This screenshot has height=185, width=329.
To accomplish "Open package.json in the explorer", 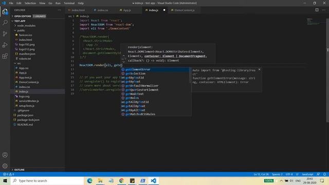I will (25, 115).
